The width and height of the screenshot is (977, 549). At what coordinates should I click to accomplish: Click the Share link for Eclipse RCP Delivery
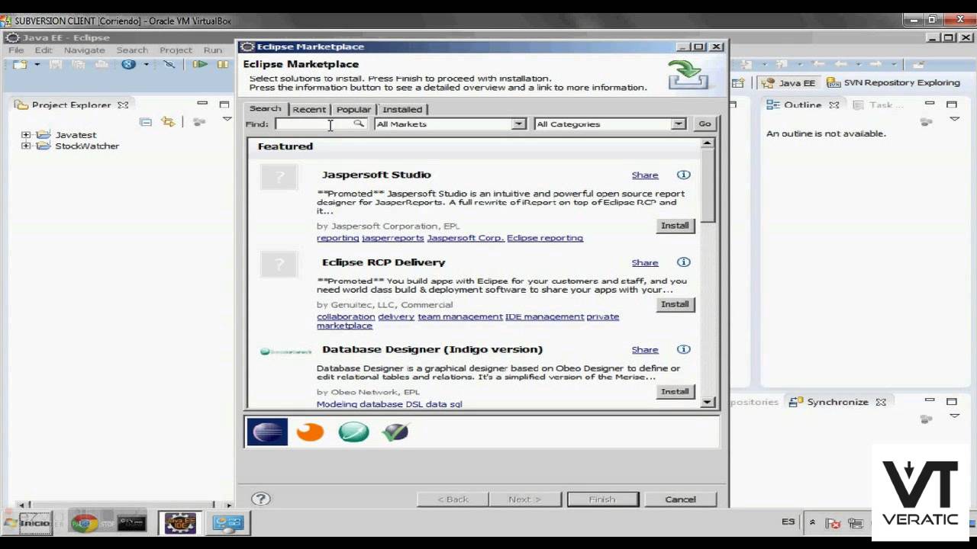[x=645, y=262]
